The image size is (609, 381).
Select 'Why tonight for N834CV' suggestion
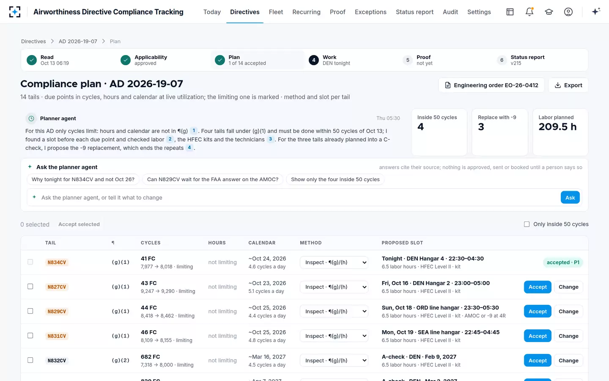click(x=83, y=179)
